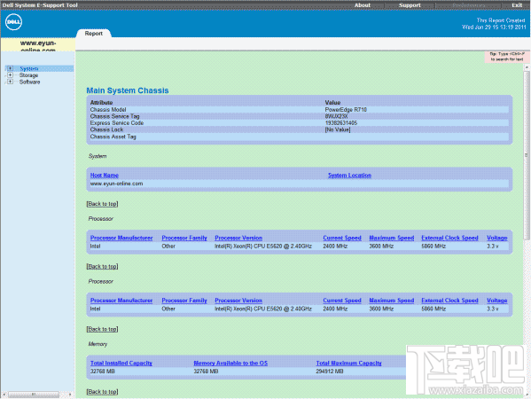Click the report scrollbar up arrow
Viewport: 531px width, 399px height.
(527, 67)
